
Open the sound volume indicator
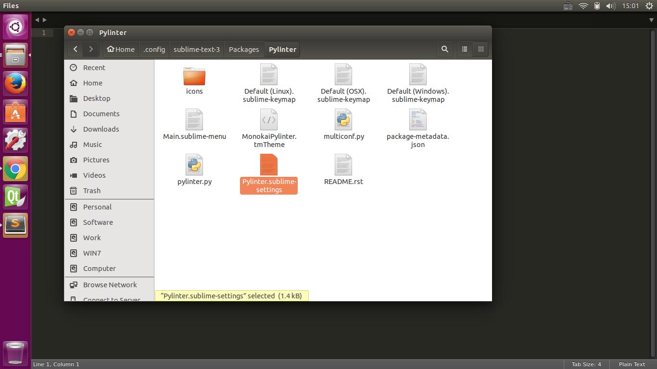[x=611, y=6]
